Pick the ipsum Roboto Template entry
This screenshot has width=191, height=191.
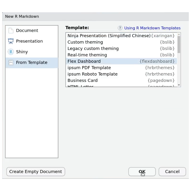[x=92, y=74]
